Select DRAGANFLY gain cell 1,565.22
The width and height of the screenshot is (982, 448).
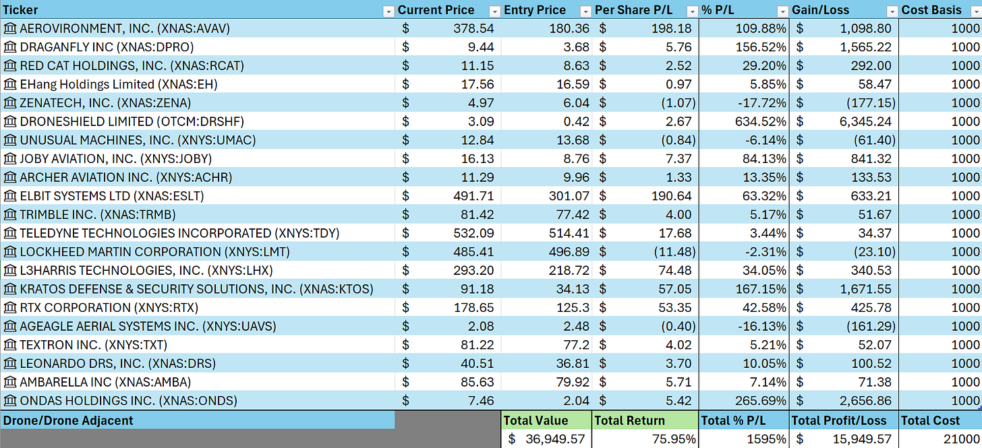(x=844, y=47)
